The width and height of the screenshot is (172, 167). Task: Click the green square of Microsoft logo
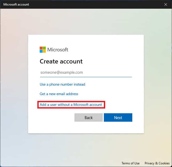[x=44, y=48]
